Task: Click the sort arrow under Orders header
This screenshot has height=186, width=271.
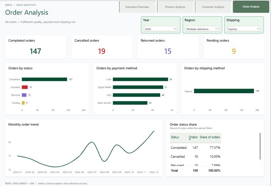Action: [x=189, y=140]
